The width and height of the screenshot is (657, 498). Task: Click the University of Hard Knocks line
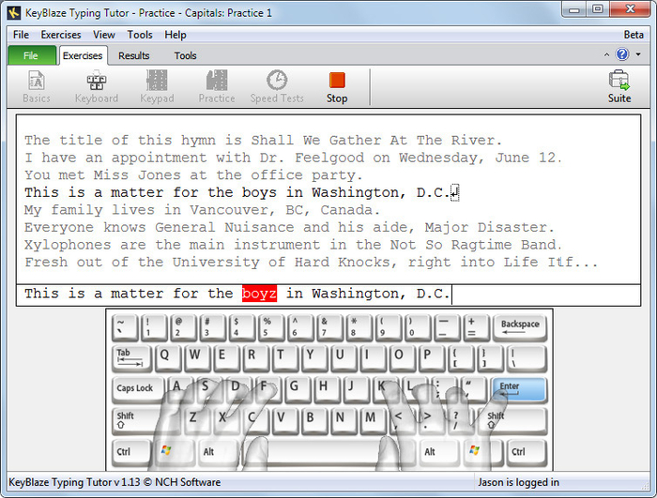311,263
